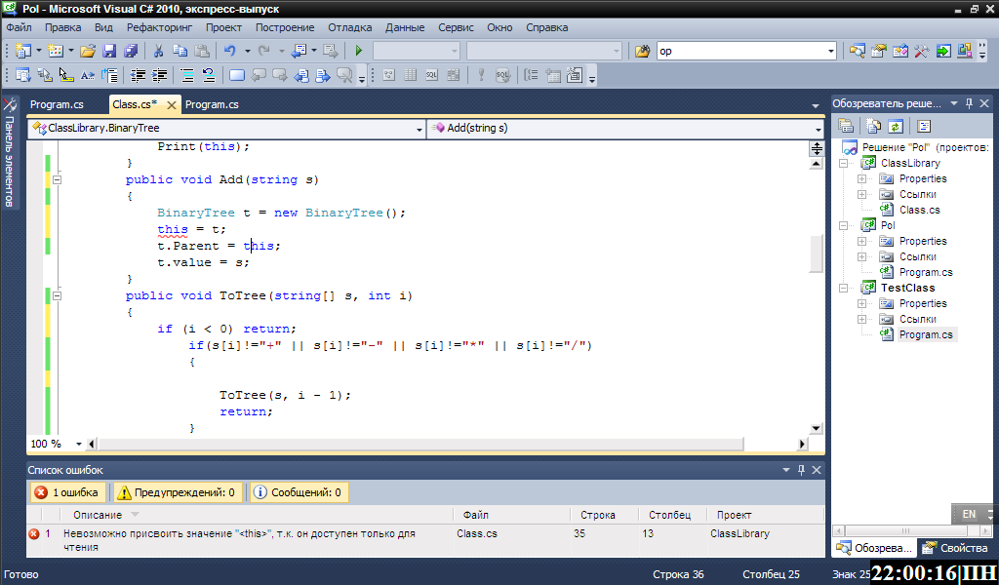Pin the Solution Explorer panel

coord(969,103)
